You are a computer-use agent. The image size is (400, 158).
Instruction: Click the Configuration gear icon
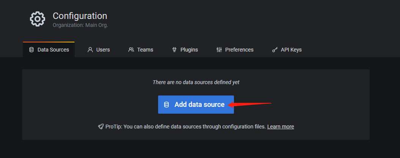tap(38, 19)
